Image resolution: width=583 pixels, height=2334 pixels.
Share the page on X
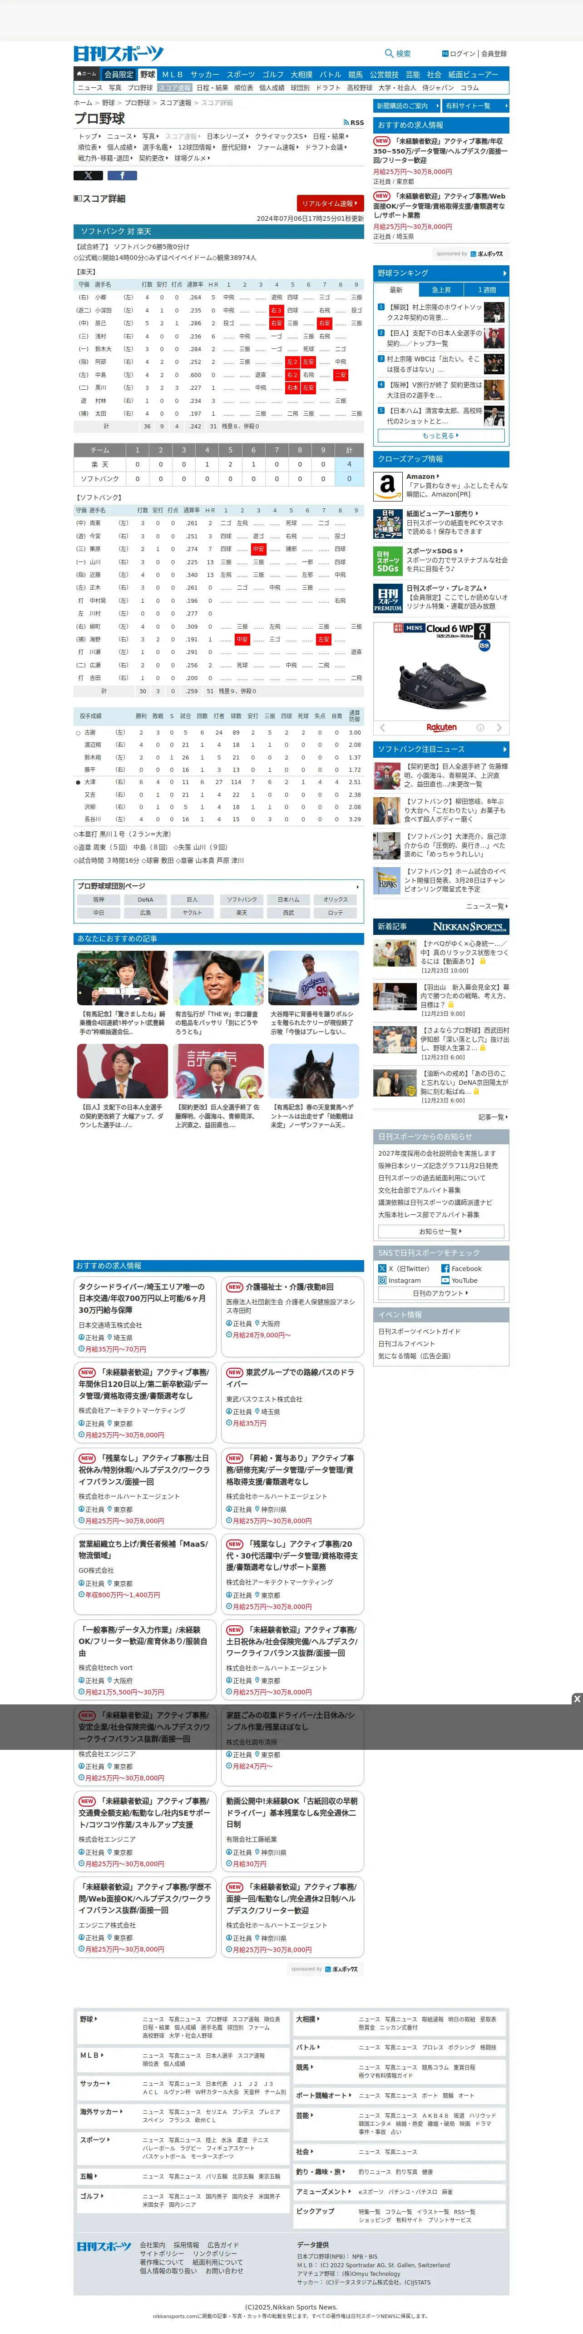[x=88, y=175]
